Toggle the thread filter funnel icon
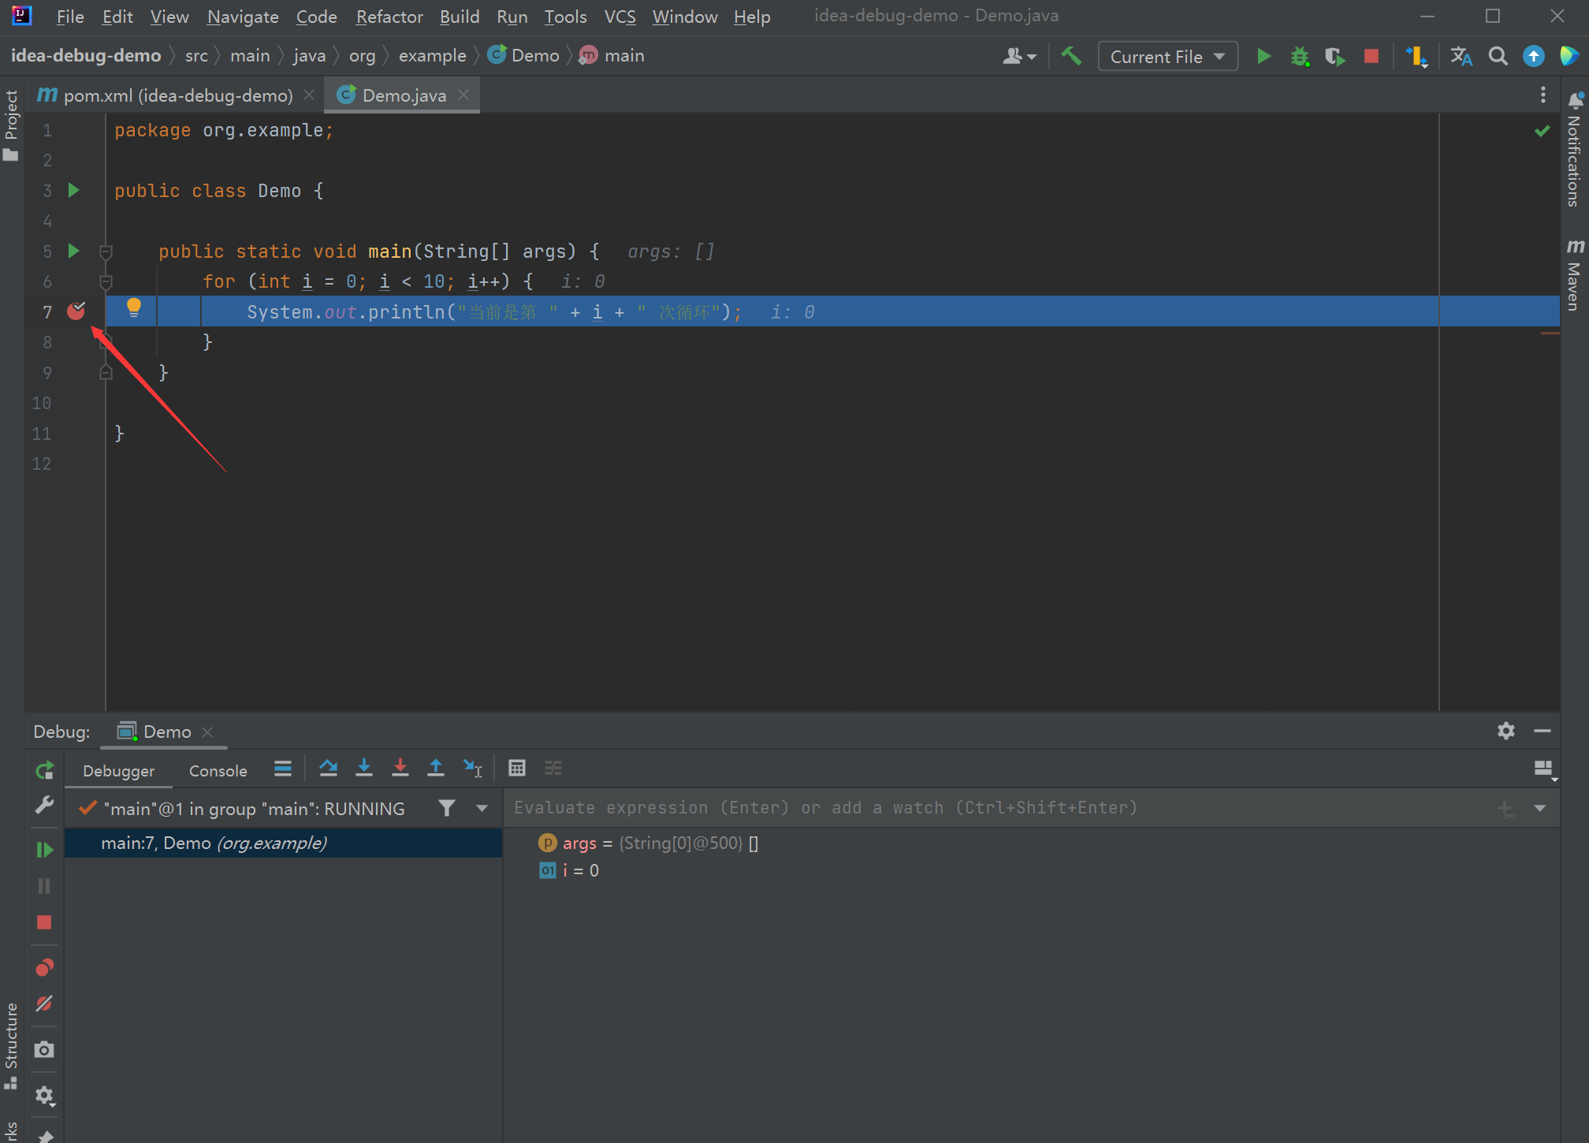The image size is (1589, 1143). 447,808
